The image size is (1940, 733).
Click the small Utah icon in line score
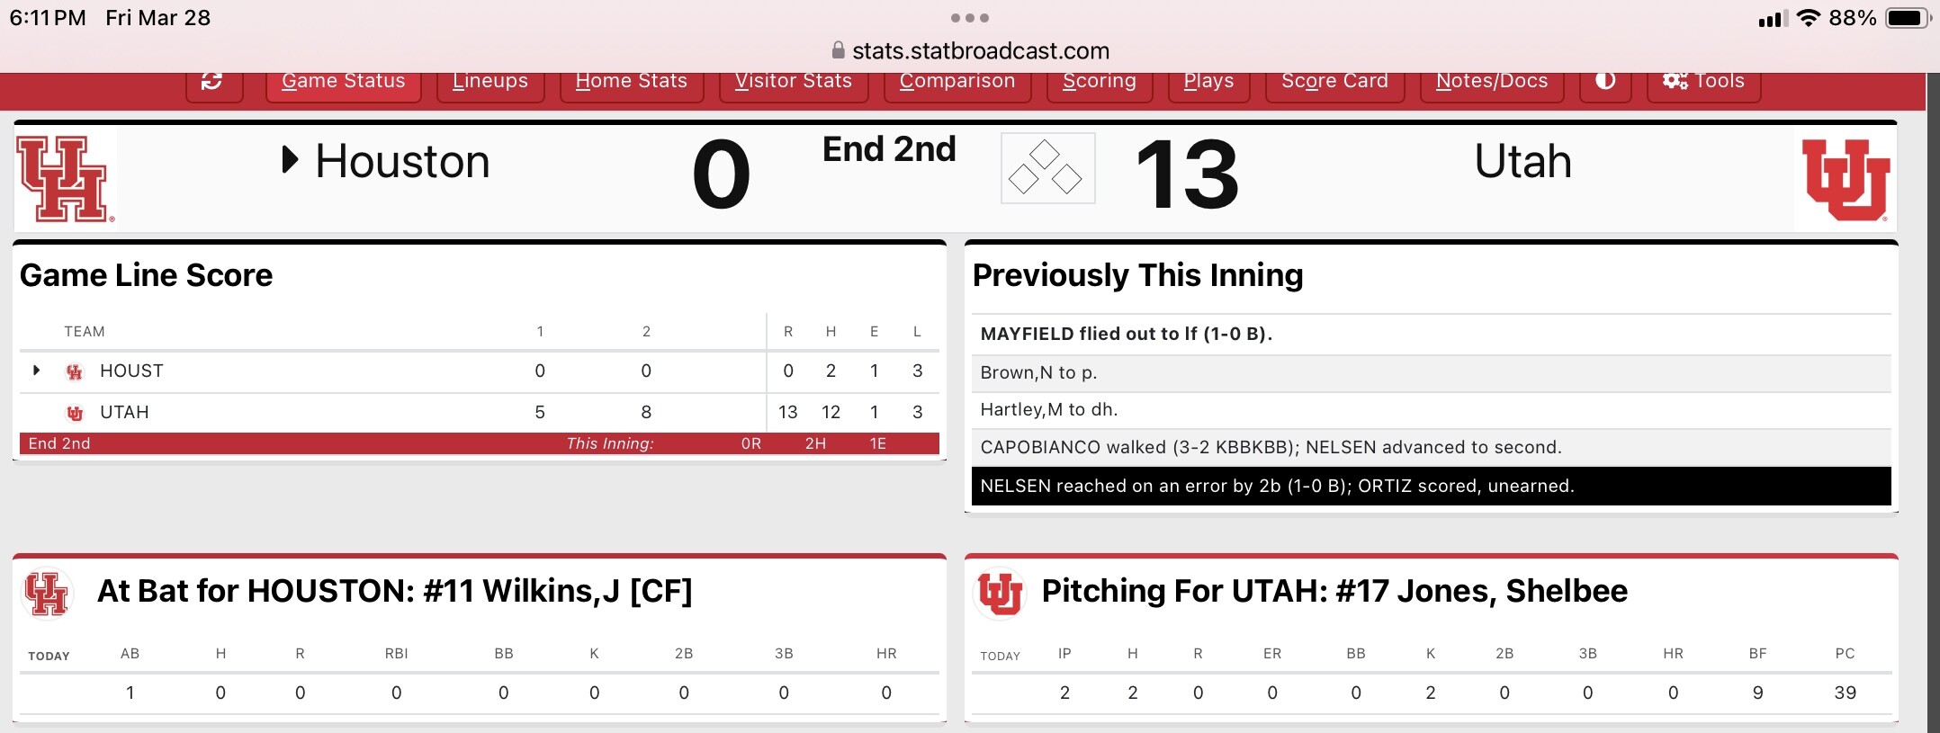(x=75, y=414)
